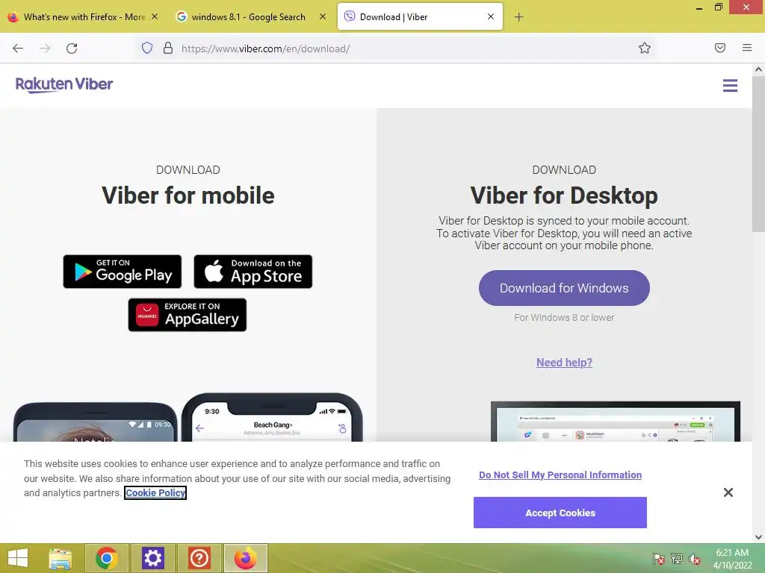
Task: Go back to the previous page
Action: click(x=18, y=48)
